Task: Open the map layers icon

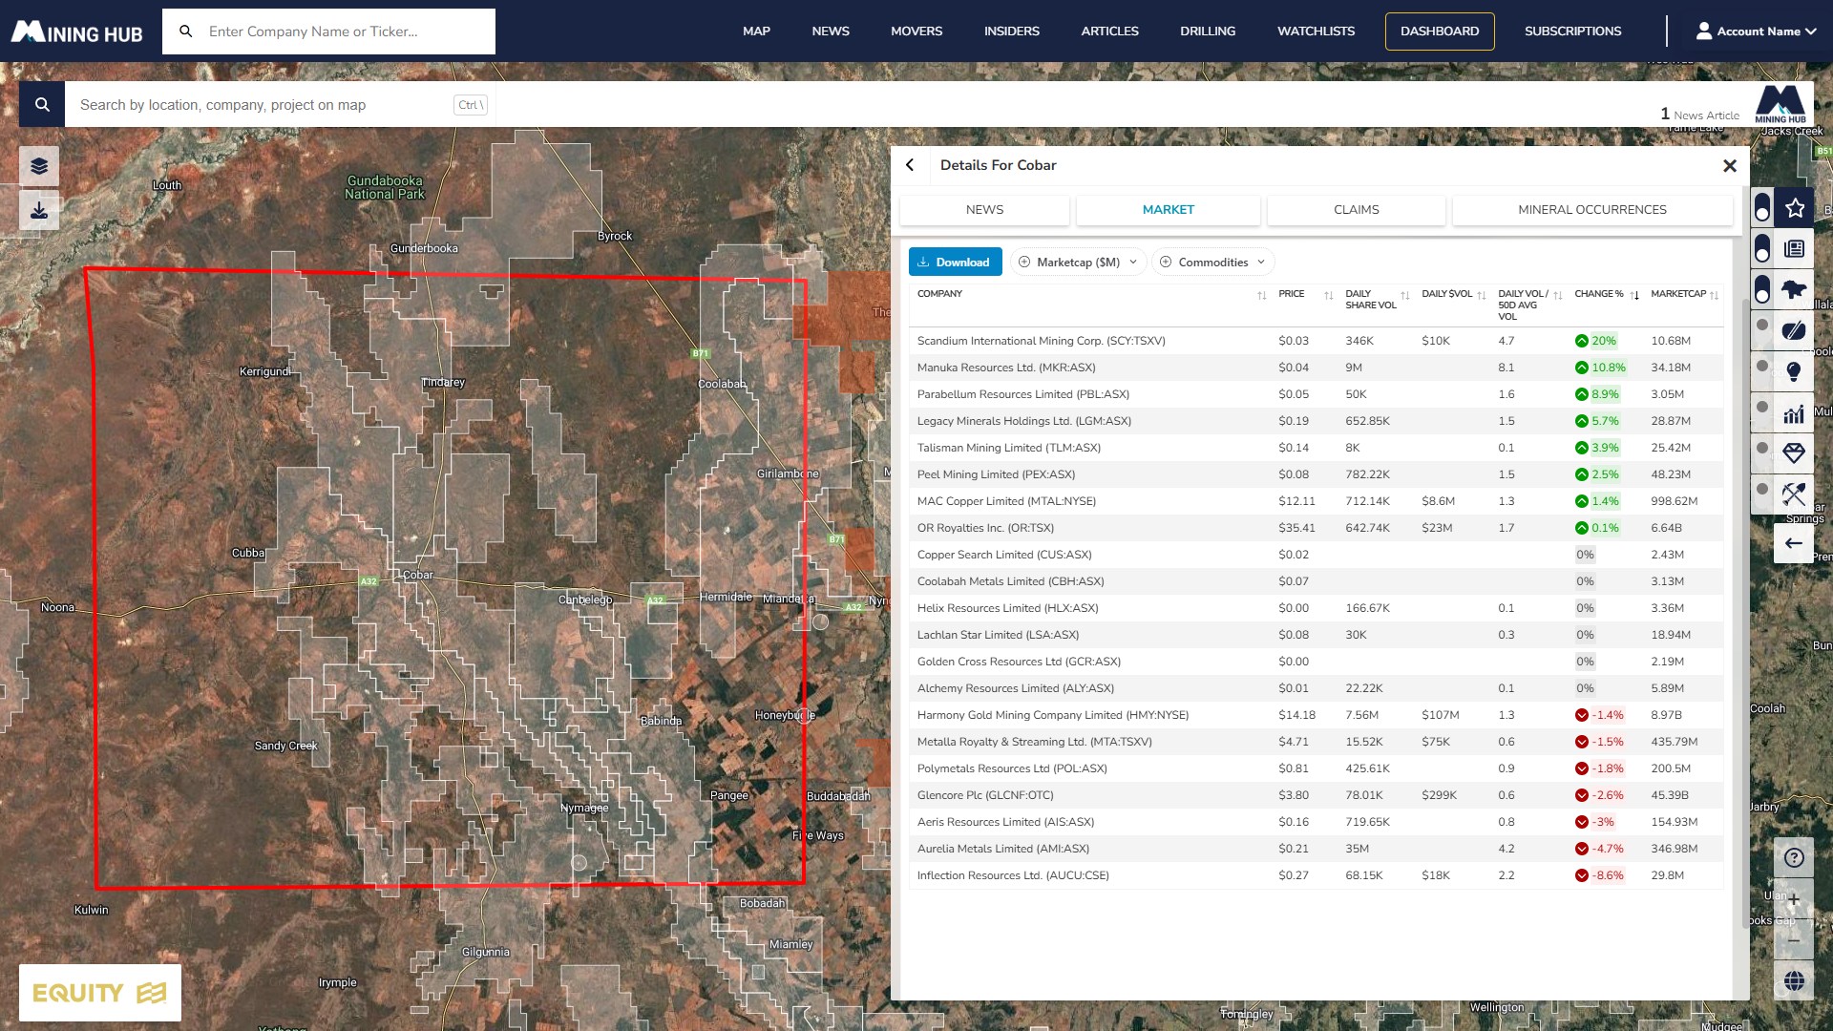Action: click(39, 166)
